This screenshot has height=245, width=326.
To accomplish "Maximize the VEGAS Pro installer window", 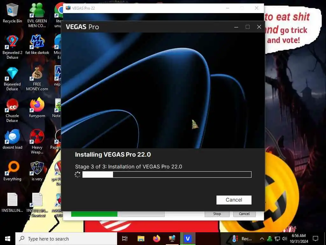I will [248, 27].
